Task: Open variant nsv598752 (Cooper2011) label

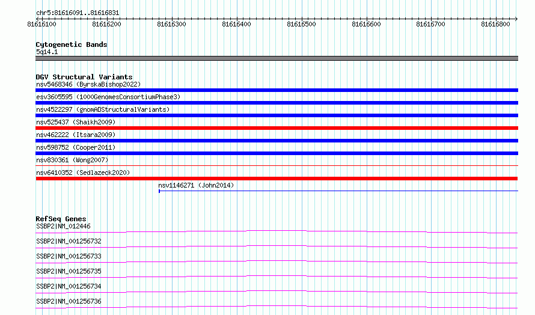Action: (x=76, y=147)
